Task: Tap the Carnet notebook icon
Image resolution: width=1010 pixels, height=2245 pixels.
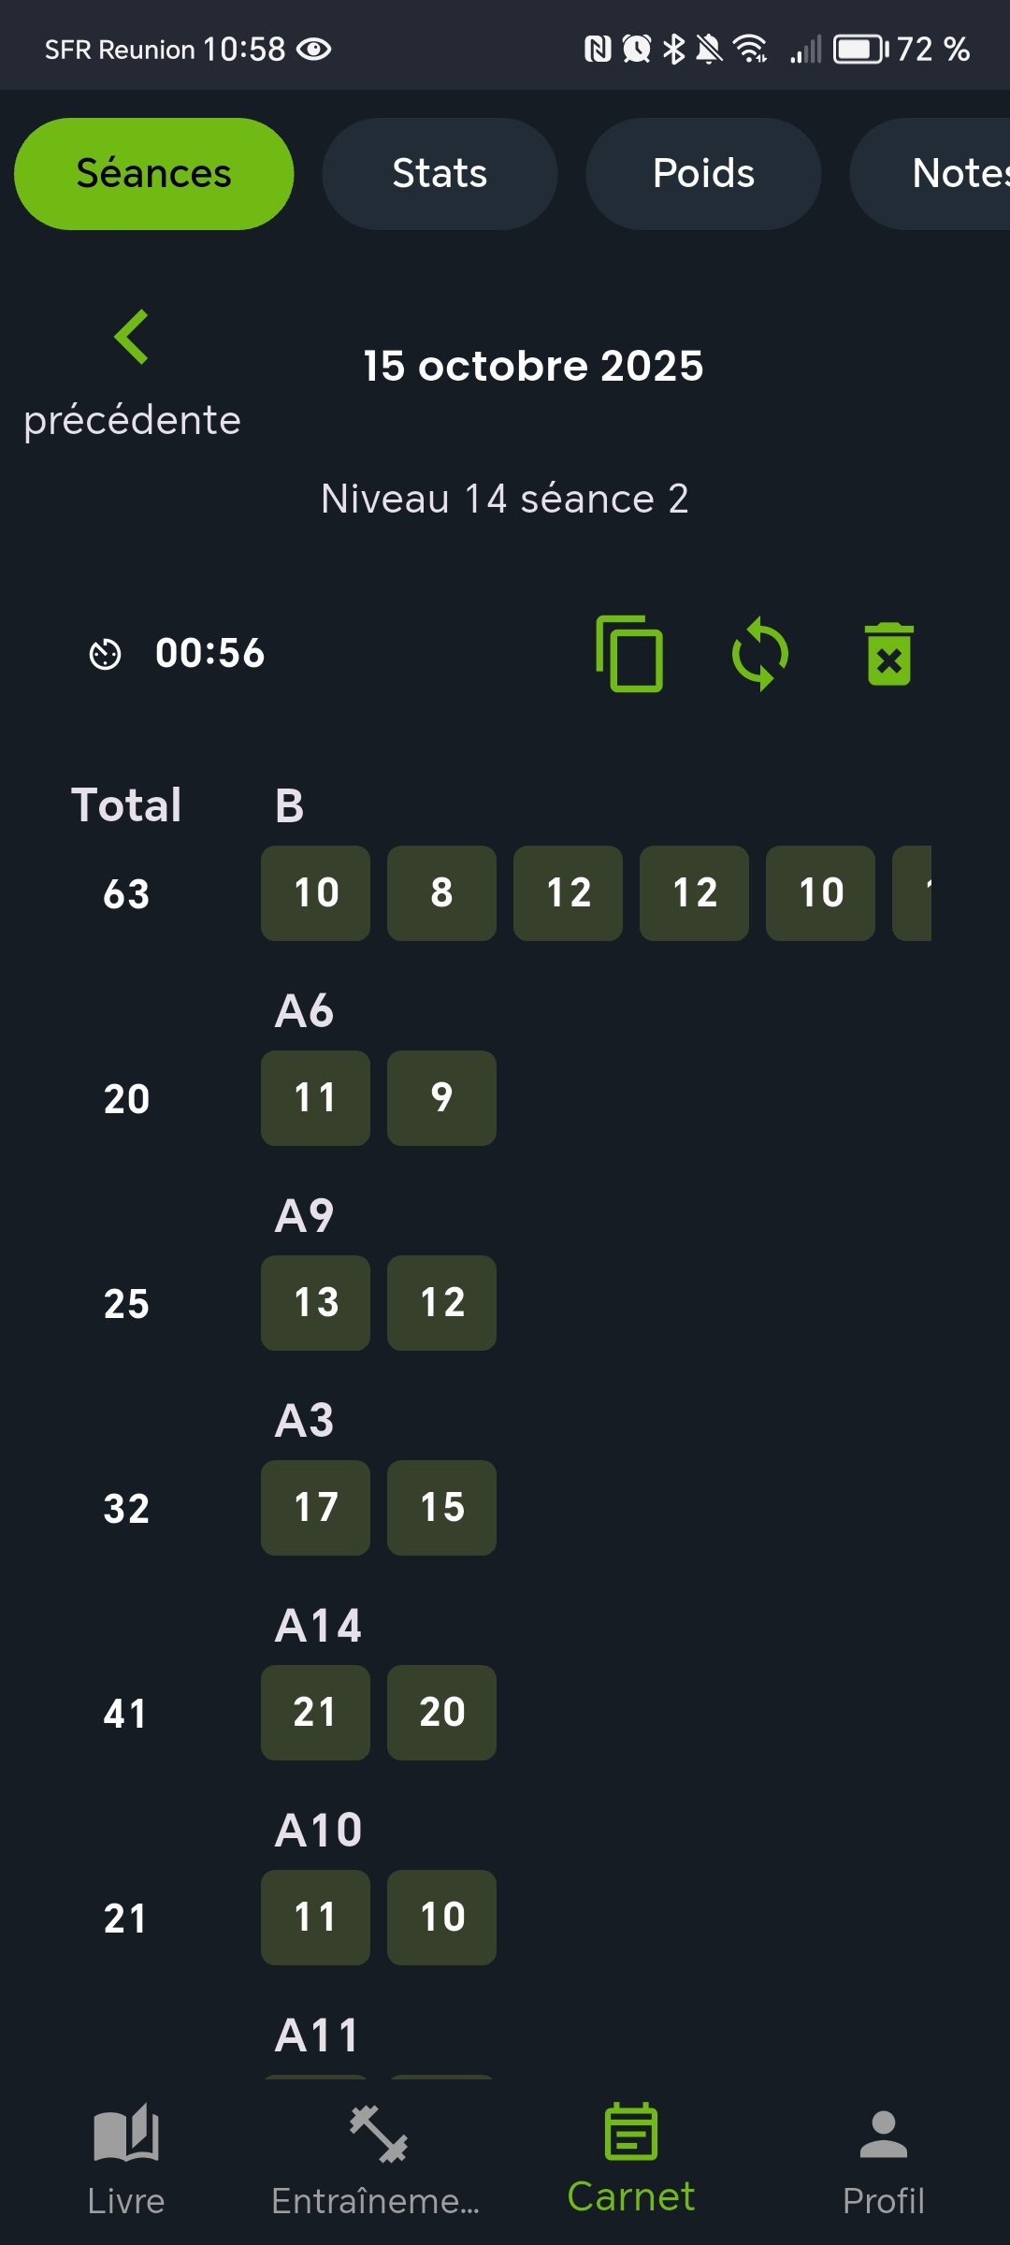Action: 631,2133
